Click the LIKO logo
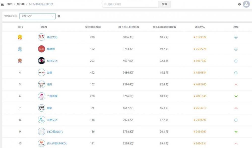The image size is (252, 148). click(42, 132)
